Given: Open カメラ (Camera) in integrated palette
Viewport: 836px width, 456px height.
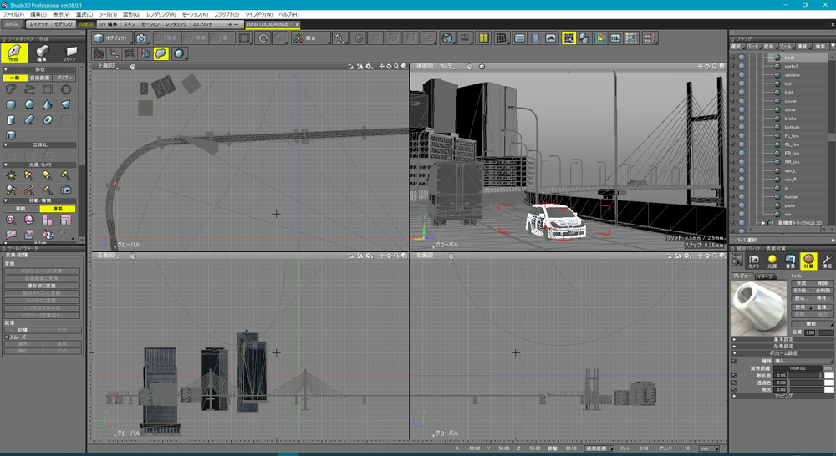Looking at the screenshot, I should (x=753, y=261).
